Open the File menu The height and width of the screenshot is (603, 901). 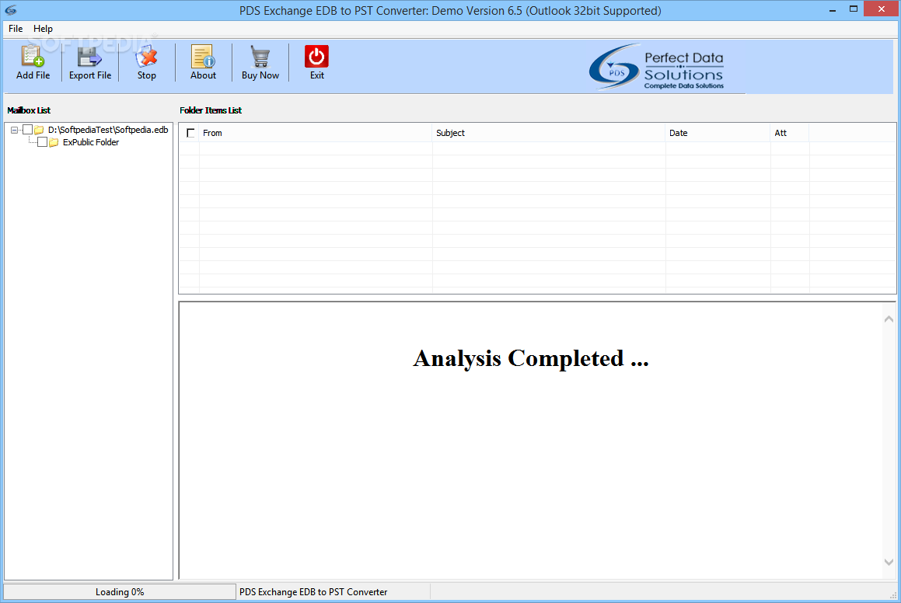(x=16, y=29)
